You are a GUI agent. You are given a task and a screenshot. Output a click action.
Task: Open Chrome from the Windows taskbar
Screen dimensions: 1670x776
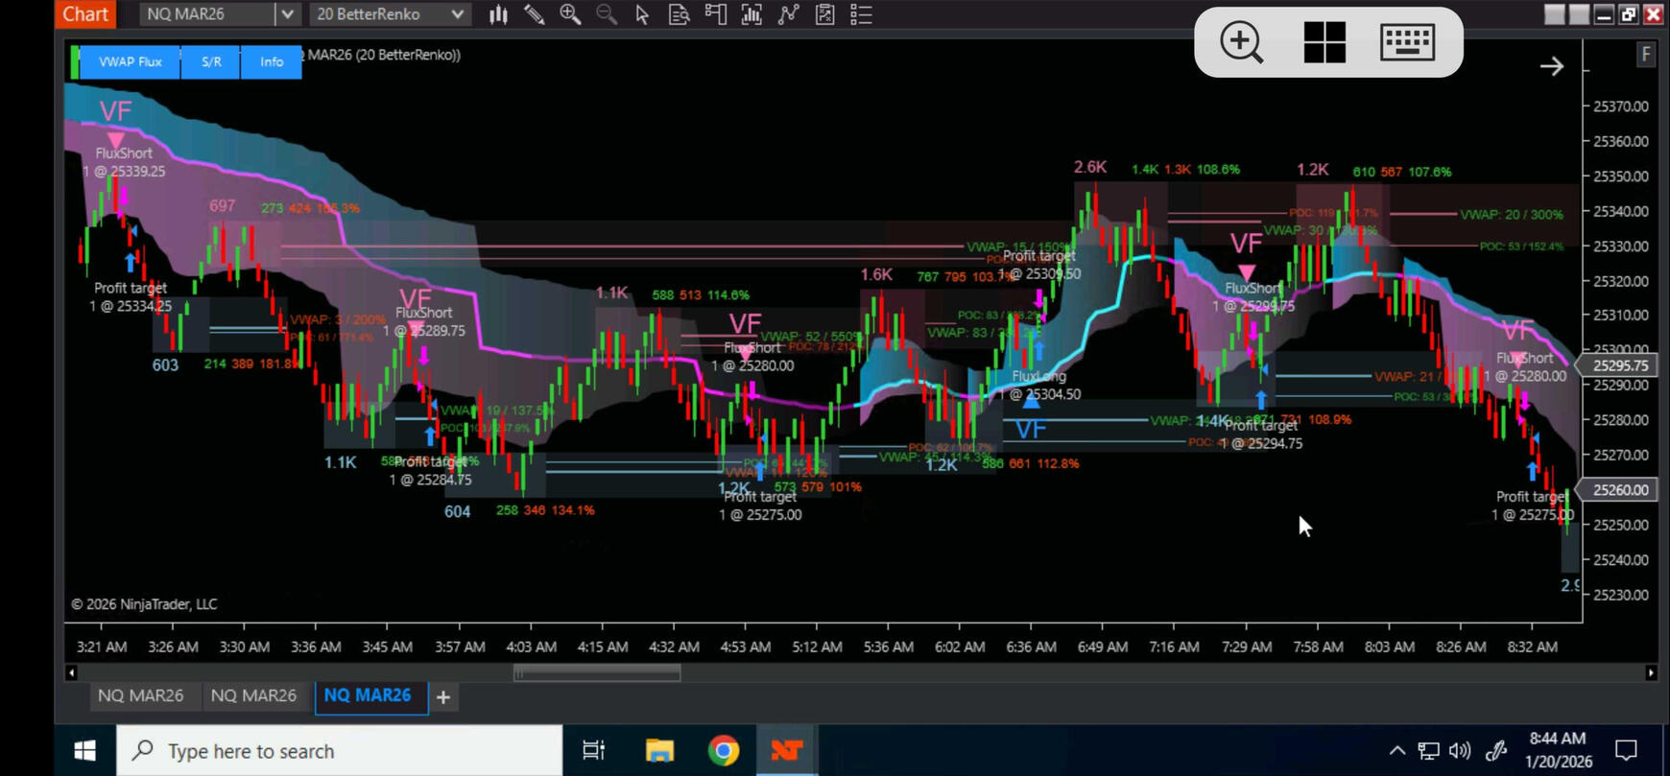[x=724, y=750]
